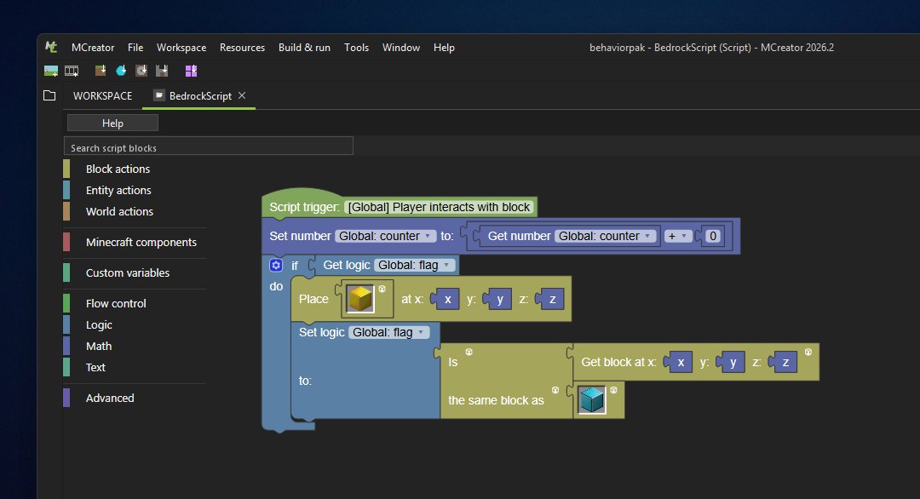Viewport: 920px width, 499px height.
Task: Click the 'Is' comparison block label
Action: coord(453,363)
